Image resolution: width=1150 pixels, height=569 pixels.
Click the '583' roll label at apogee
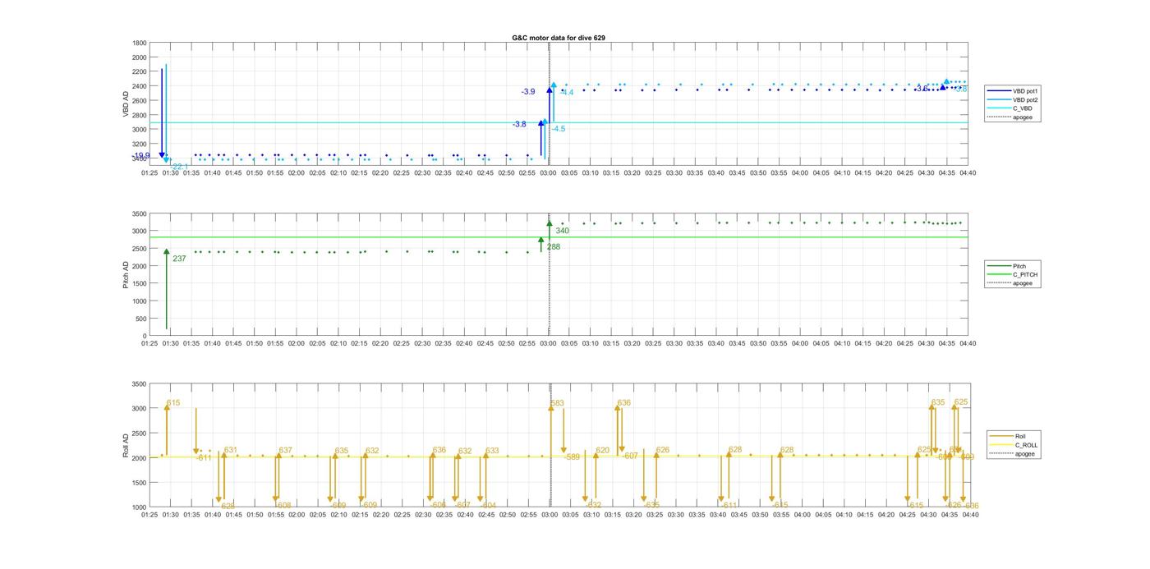(558, 403)
